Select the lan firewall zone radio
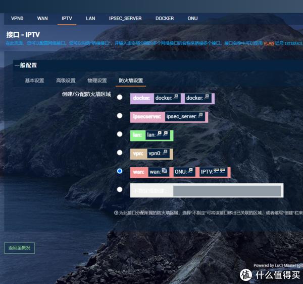The image size is (303, 284). (120, 134)
